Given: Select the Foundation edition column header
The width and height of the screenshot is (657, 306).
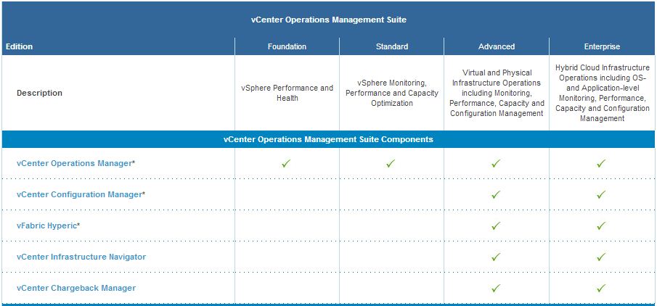Looking at the screenshot, I should (287, 46).
